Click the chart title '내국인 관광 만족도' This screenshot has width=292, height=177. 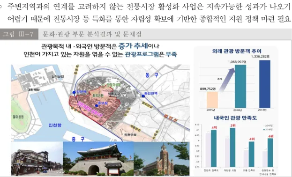(235, 118)
